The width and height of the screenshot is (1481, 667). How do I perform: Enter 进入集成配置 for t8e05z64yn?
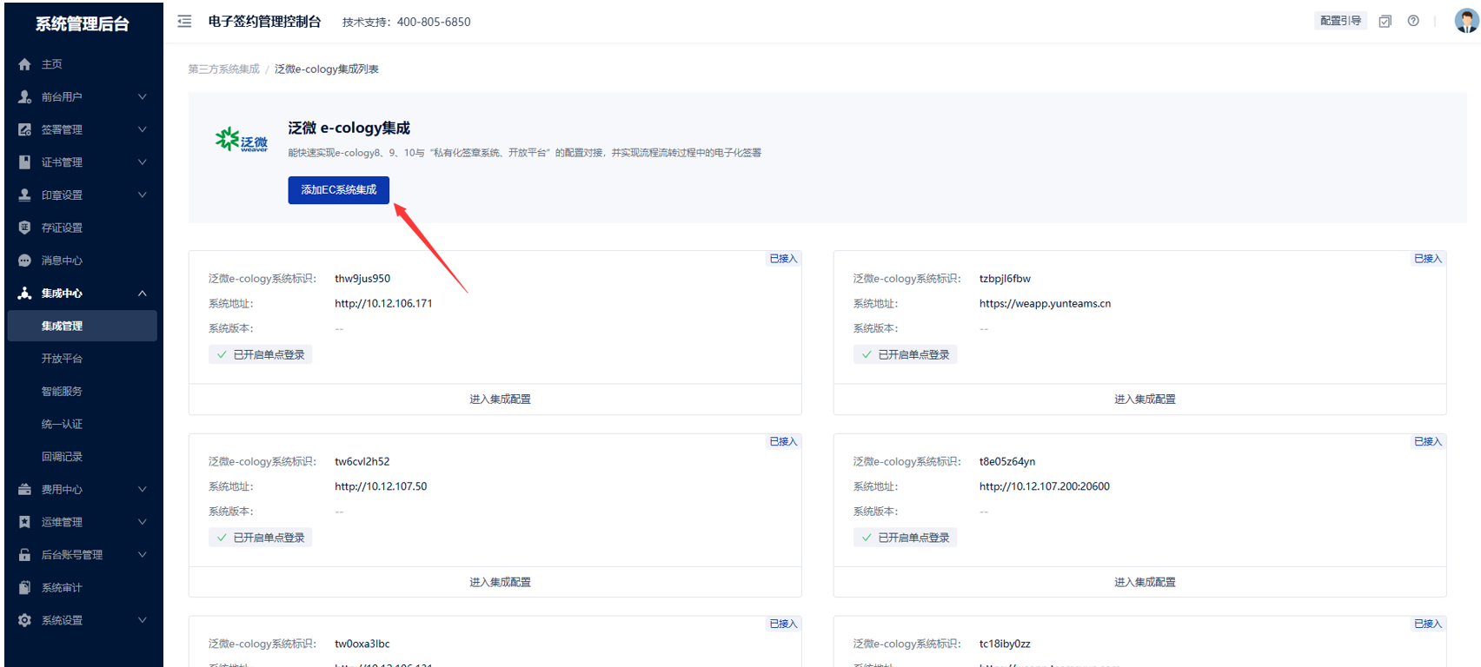pos(1145,582)
